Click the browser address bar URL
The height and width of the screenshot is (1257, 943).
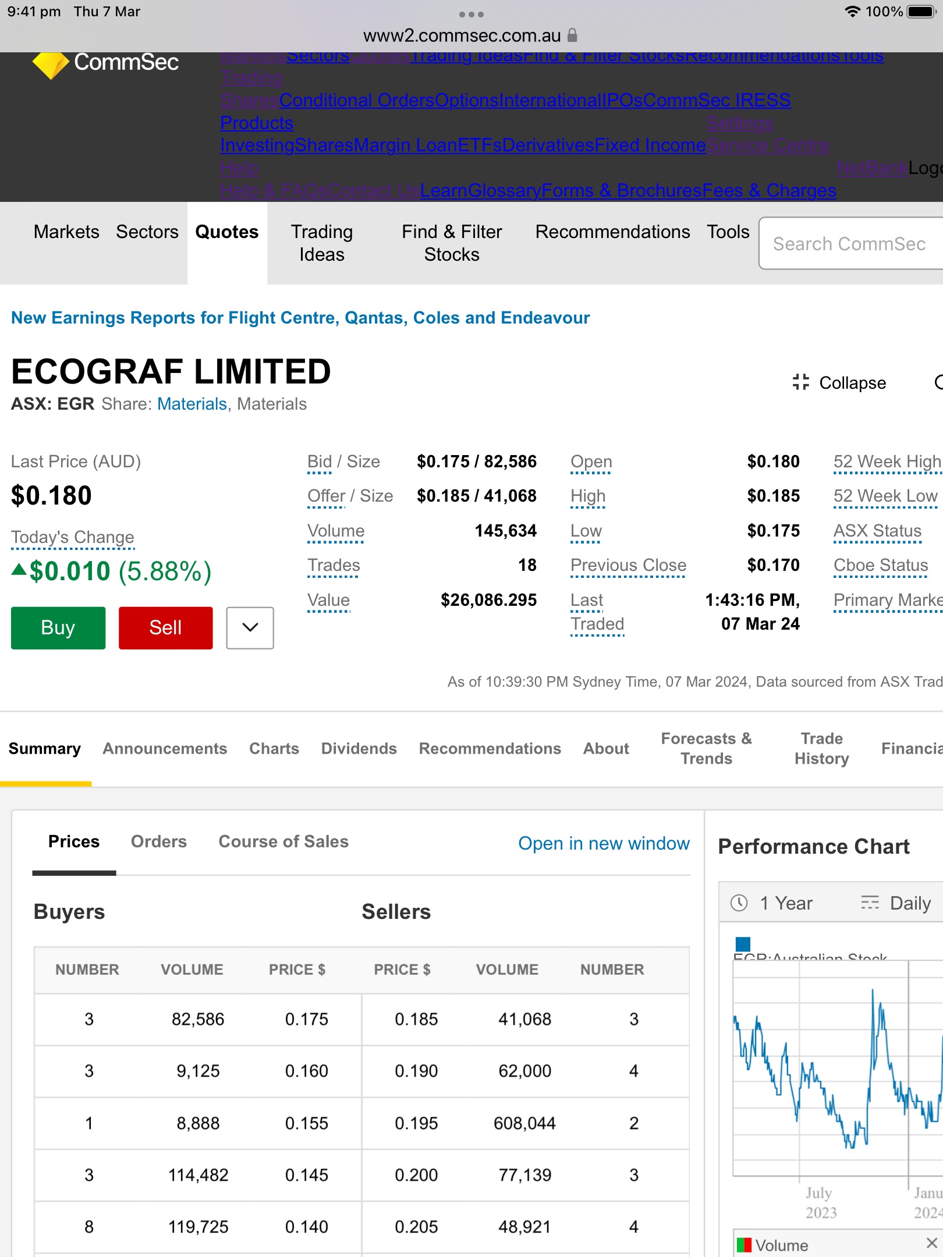462,35
